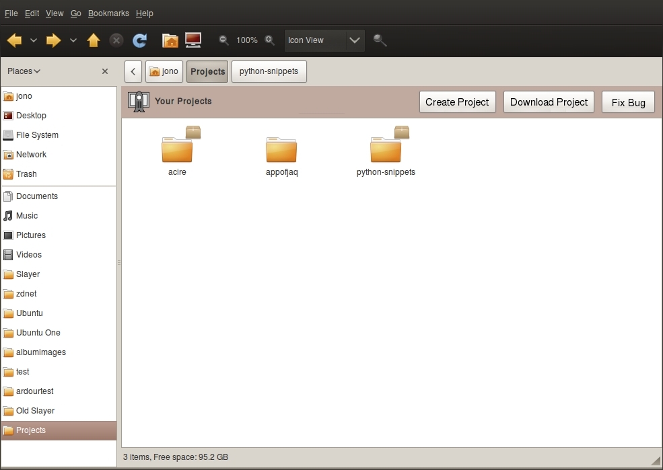The width and height of the screenshot is (663, 470).
Task: Expand the back history dropdown arrow
Action: pyautogui.click(x=34, y=40)
